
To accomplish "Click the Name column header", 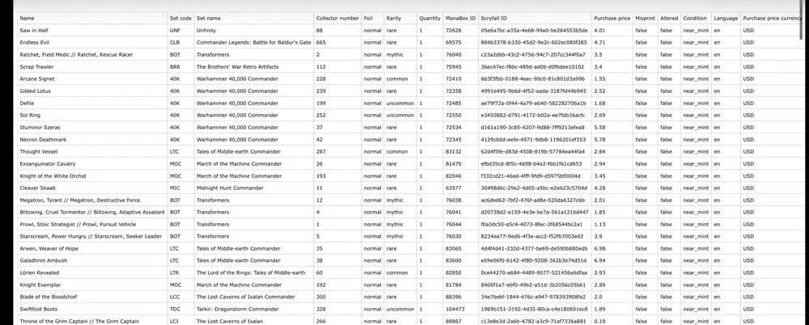I will (x=28, y=18).
